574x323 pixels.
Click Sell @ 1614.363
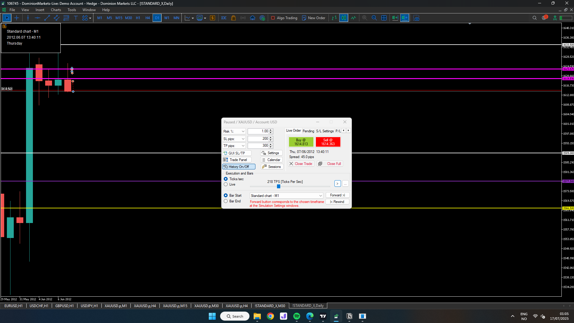pyautogui.click(x=328, y=142)
